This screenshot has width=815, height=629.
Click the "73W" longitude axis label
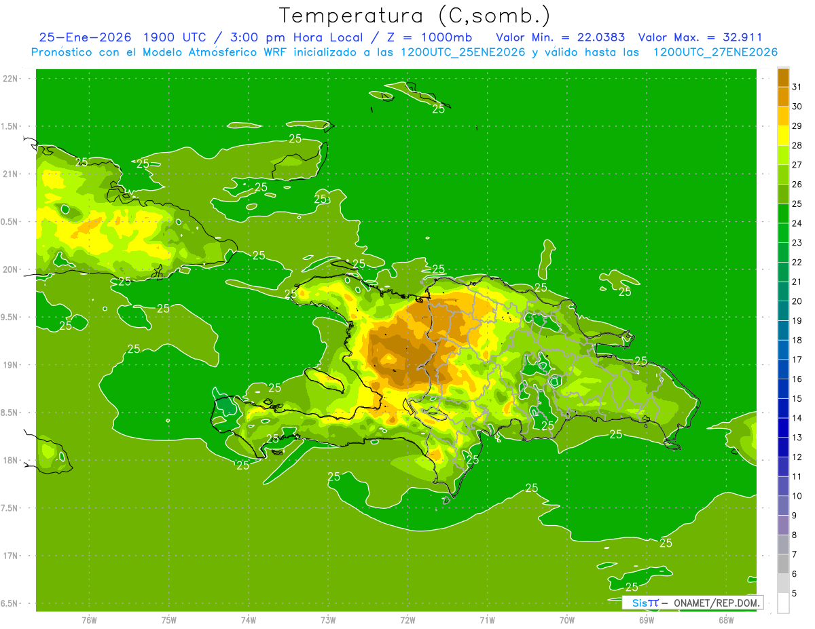(x=328, y=620)
